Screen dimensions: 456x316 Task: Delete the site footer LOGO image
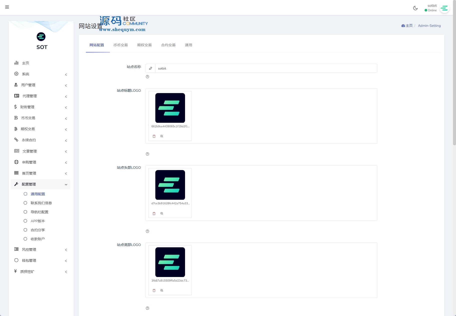point(154,290)
